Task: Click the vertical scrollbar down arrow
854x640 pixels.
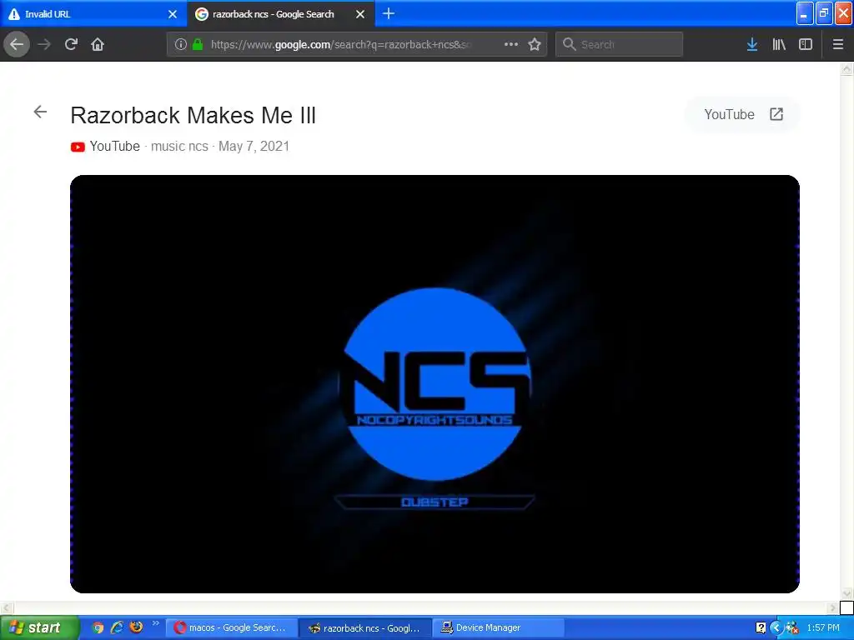Action: pos(846,592)
